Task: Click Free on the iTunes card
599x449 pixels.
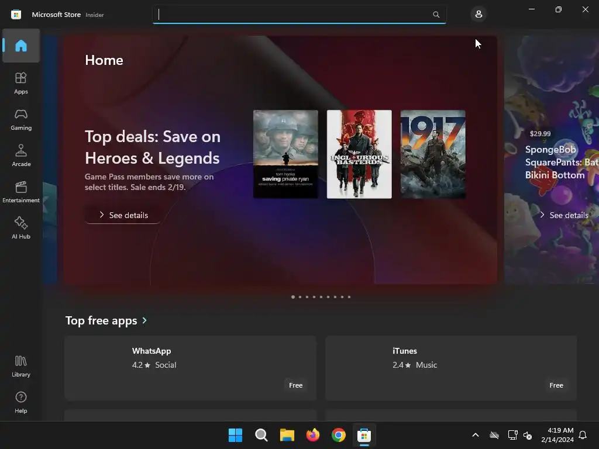Action: [556, 385]
